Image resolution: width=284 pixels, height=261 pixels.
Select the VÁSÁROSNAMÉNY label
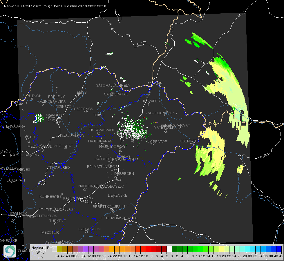click(162, 113)
